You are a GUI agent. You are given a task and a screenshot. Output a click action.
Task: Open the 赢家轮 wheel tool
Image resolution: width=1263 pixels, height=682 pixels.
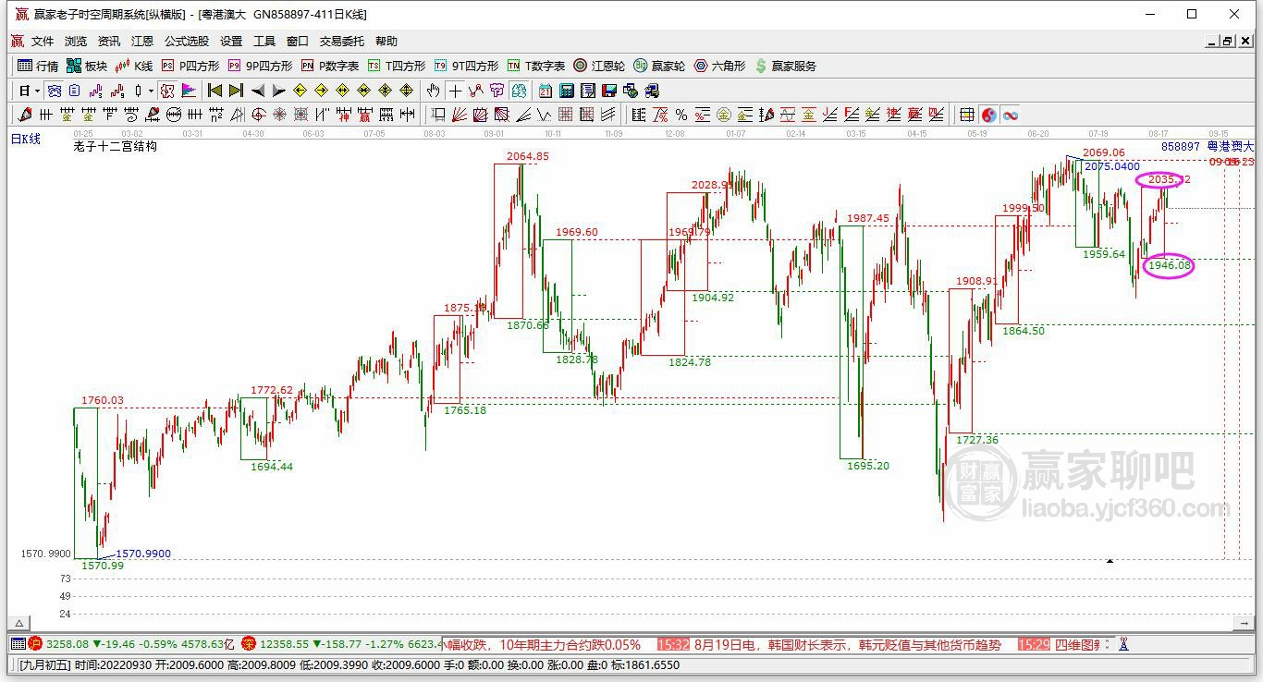[659, 66]
